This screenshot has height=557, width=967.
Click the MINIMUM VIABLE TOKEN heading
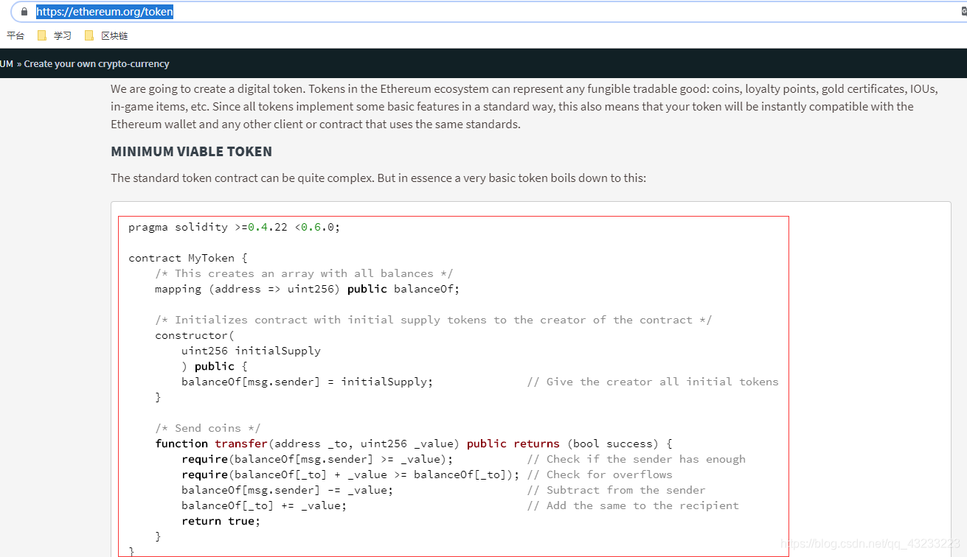[x=191, y=152]
